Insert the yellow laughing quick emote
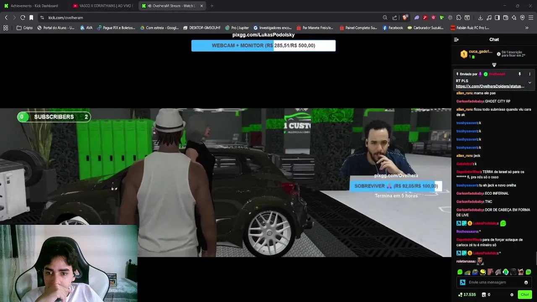 pyautogui.click(x=482, y=272)
